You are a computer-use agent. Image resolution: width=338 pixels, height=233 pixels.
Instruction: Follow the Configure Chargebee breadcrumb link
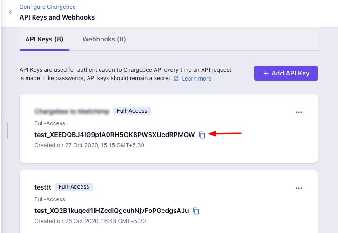pos(47,7)
